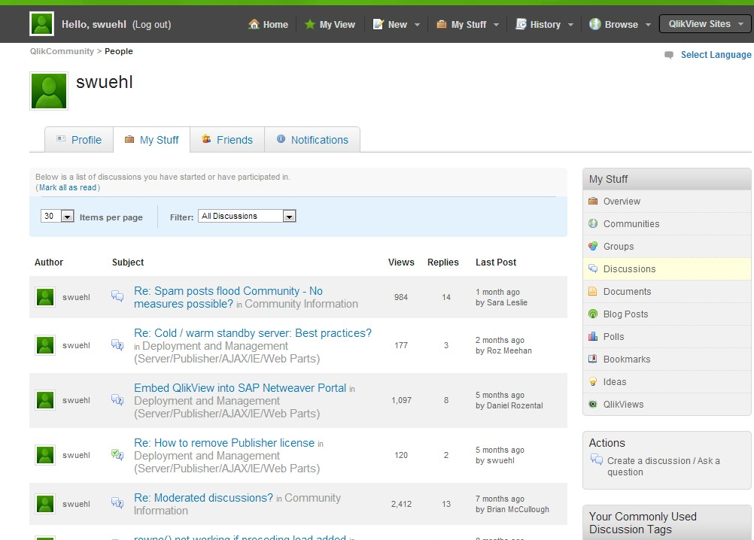Viewport: 754px width, 540px height.
Task: Click the Ideas light bulb icon
Action: 593,381
